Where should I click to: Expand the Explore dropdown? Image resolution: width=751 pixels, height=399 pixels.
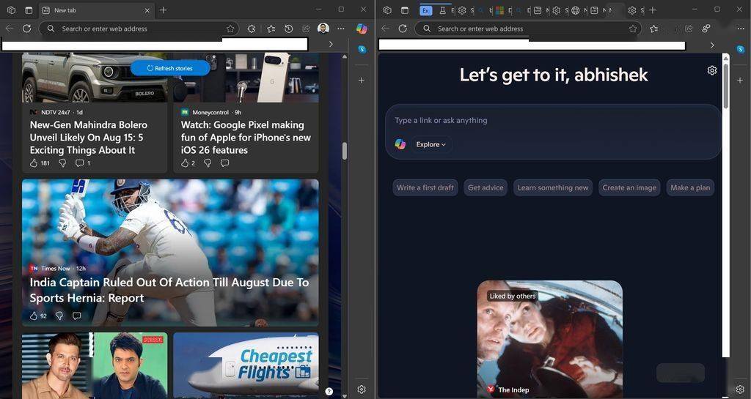pos(431,144)
